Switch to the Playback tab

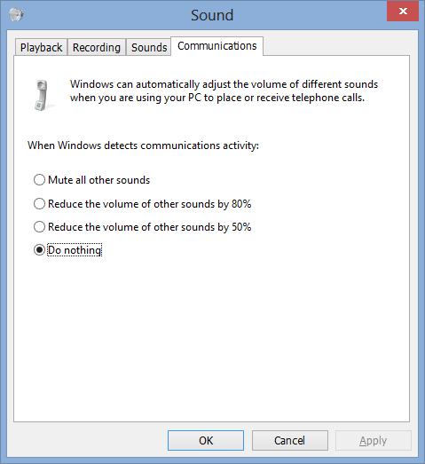[41, 47]
